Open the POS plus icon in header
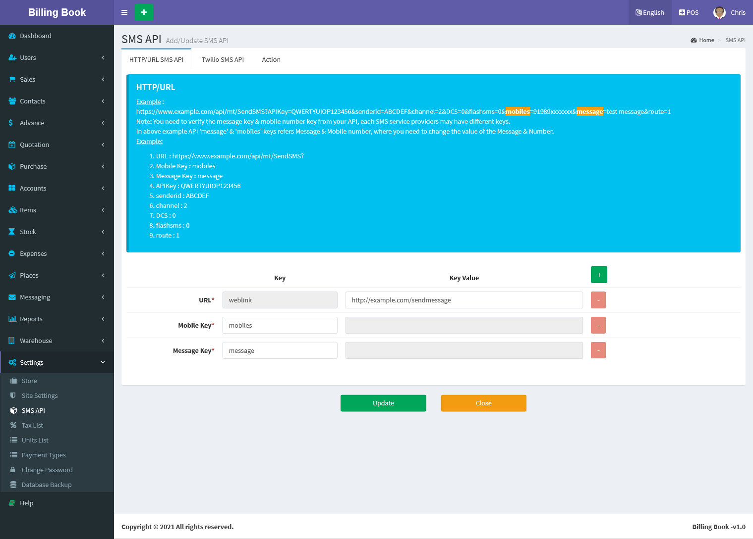Image resolution: width=753 pixels, height=539 pixels. [x=682, y=12]
